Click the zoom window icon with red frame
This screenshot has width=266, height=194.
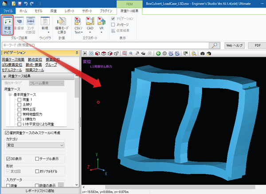point(125,54)
